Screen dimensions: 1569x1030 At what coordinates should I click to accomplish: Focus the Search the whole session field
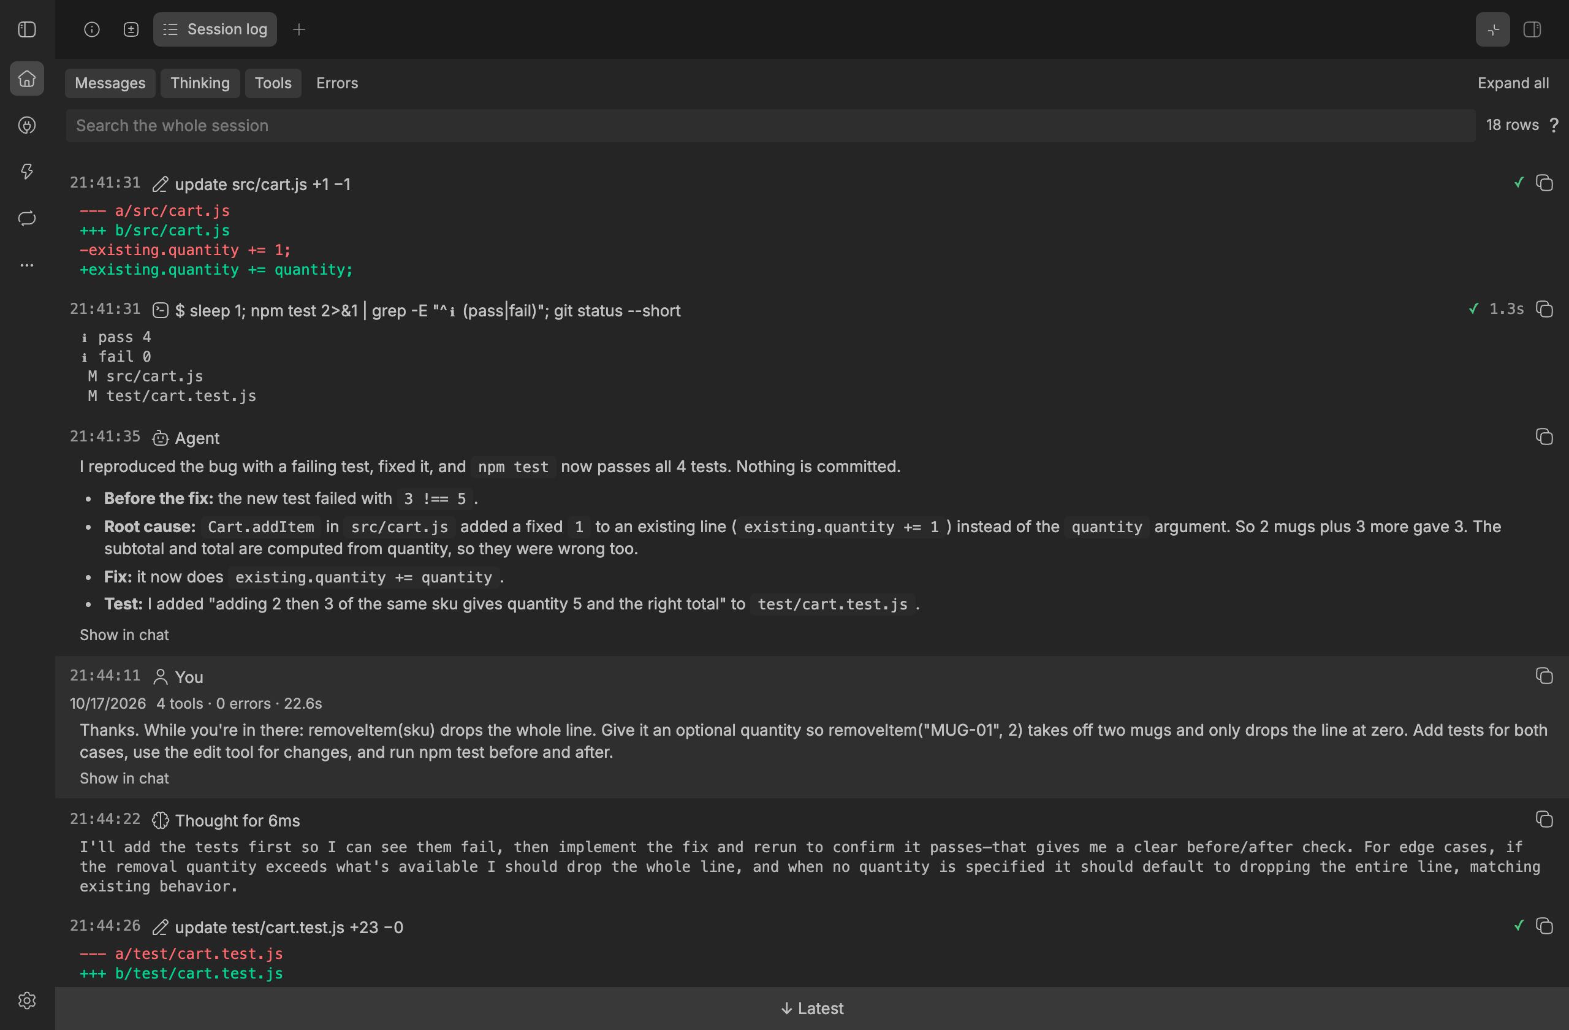click(x=770, y=125)
